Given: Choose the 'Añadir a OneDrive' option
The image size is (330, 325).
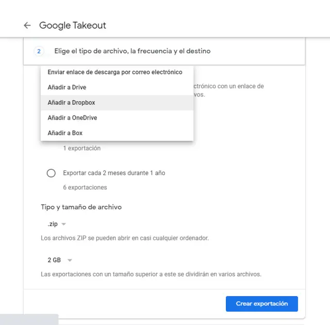Looking at the screenshot, I should [x=72, y=118].
